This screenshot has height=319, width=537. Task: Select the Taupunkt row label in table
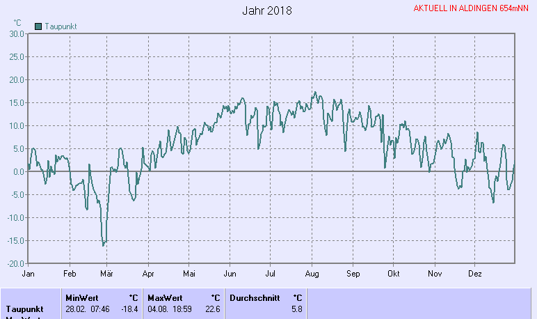click(x=25, y=309)
